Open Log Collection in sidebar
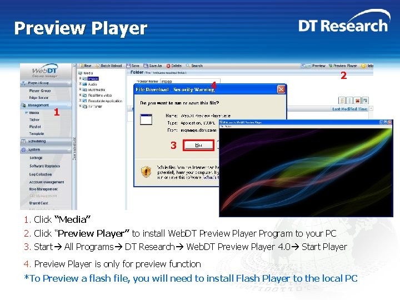The height and width of the screenshot is (300, 400). pyautogui.click(x=41, y=174)
